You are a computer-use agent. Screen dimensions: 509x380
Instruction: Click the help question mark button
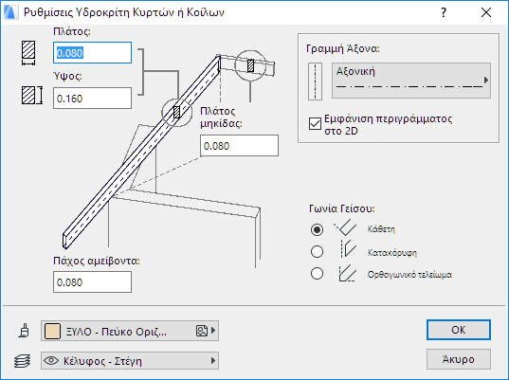pyautogui.click(x=444, y=12)
